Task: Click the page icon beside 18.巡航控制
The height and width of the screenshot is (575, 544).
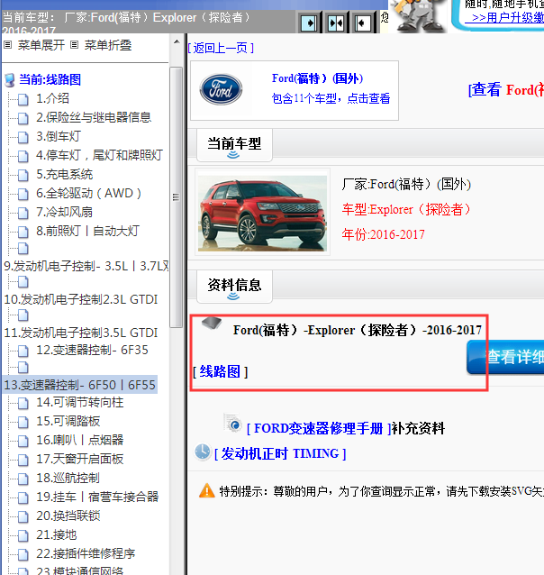Action: coord(23,479)
